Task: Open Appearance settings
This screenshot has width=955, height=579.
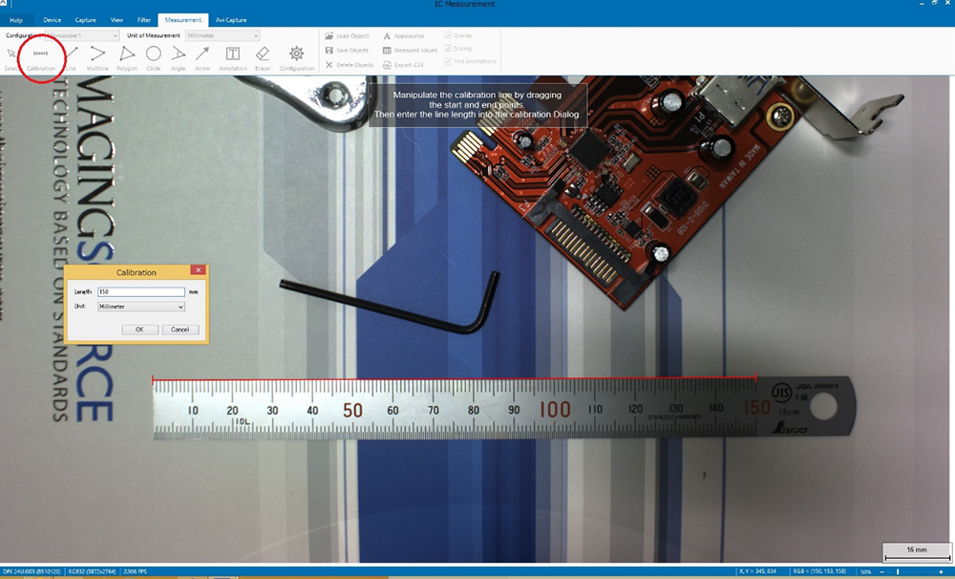Action: pyautogui.click(x=403, y=36)
